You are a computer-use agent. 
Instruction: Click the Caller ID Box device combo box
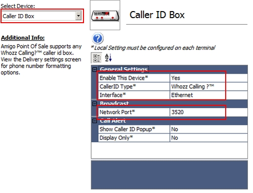click(42, 16)
